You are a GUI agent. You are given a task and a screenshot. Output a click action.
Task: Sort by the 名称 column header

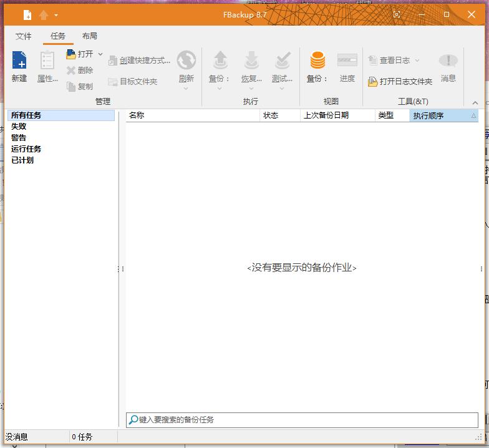tap(193, 115)
